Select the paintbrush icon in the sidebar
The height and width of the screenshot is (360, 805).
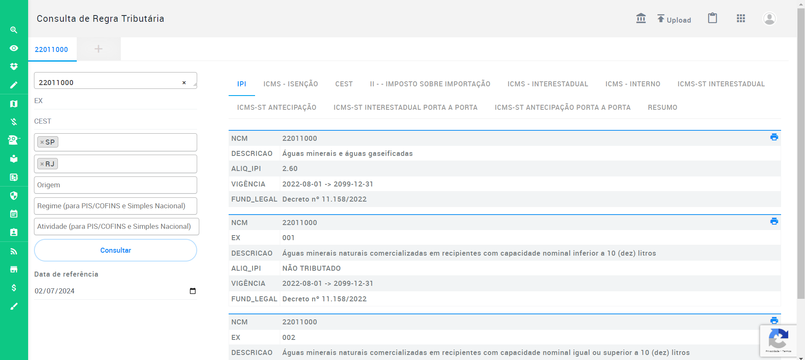14,306
